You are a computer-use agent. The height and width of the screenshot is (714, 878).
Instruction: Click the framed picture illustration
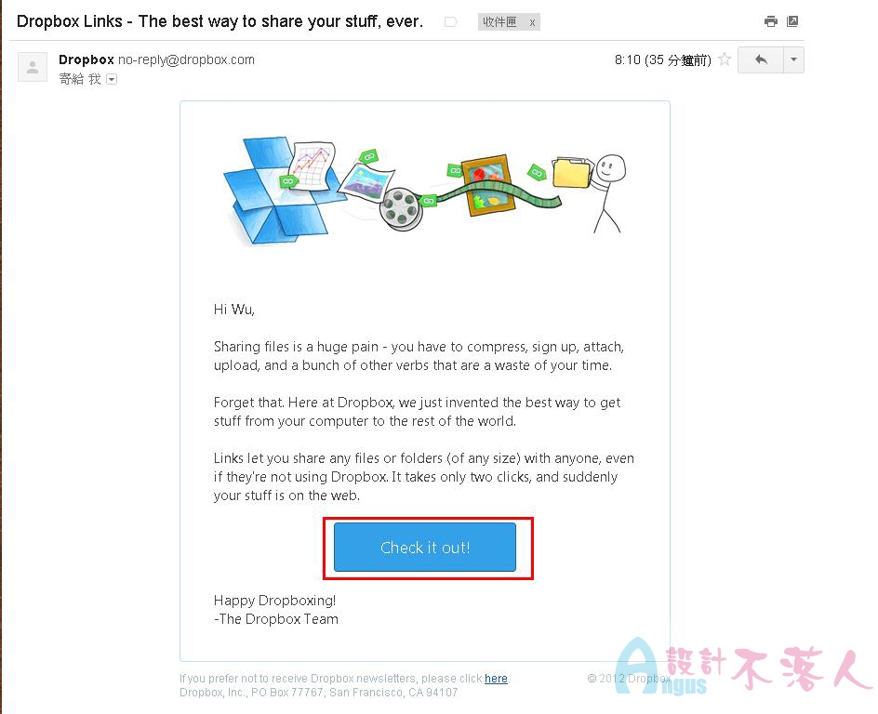click(x=487, y=185)
